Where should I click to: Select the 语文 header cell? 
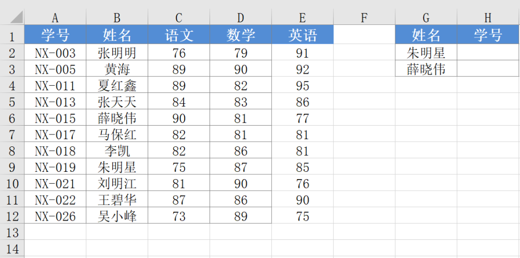pos(179,35)
